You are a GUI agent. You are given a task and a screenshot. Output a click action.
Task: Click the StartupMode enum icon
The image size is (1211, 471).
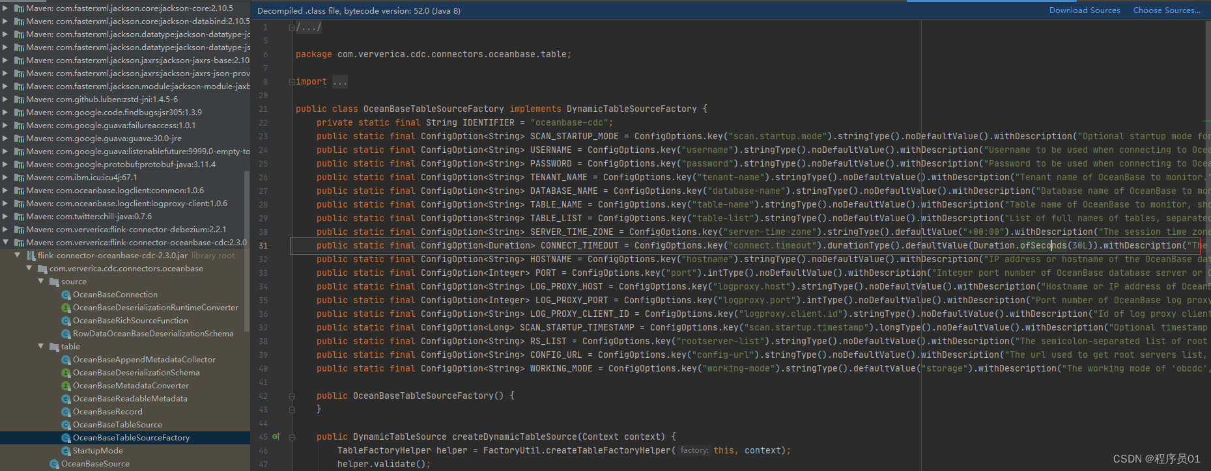pyautogui.click(x=66, y=451)
